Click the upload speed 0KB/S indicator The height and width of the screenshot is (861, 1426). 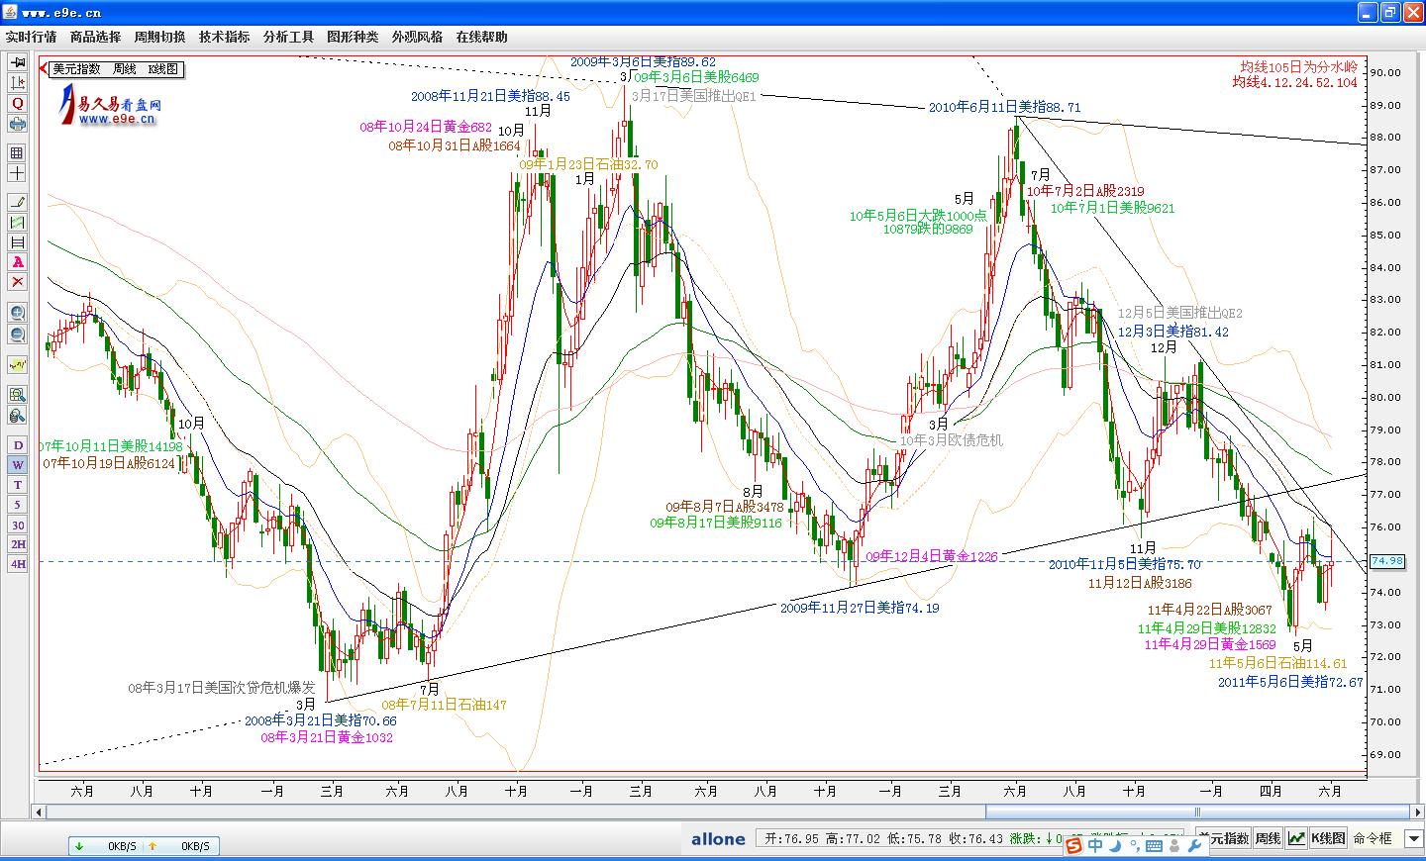(179, 846)
